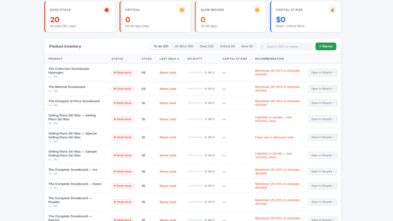Click stock value 50 for The Minimal Snowboard

coord(144,89)
